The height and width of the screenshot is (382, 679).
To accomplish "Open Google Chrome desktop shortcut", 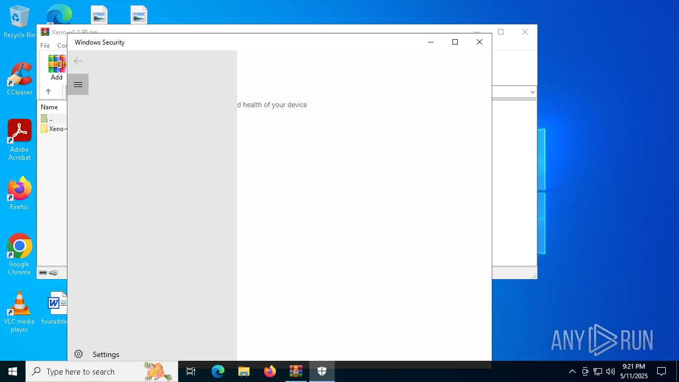I will tap(19, 255).
